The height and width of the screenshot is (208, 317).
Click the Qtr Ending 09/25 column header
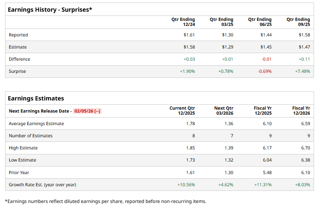pos(298,22)
